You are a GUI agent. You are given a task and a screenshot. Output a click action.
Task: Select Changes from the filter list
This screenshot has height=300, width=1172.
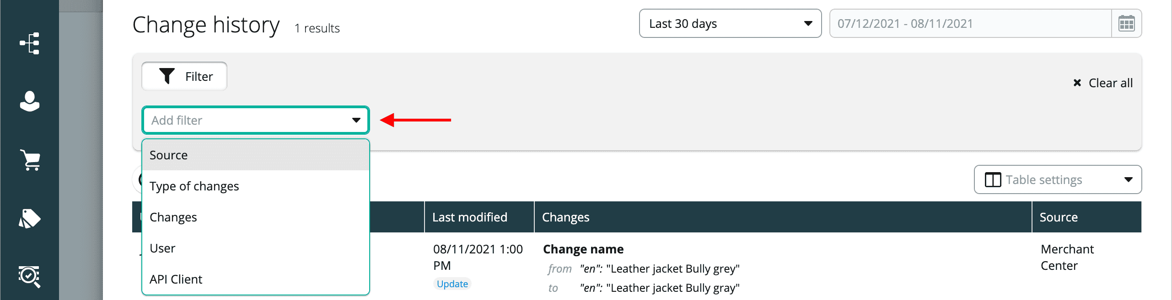point(256,217)
